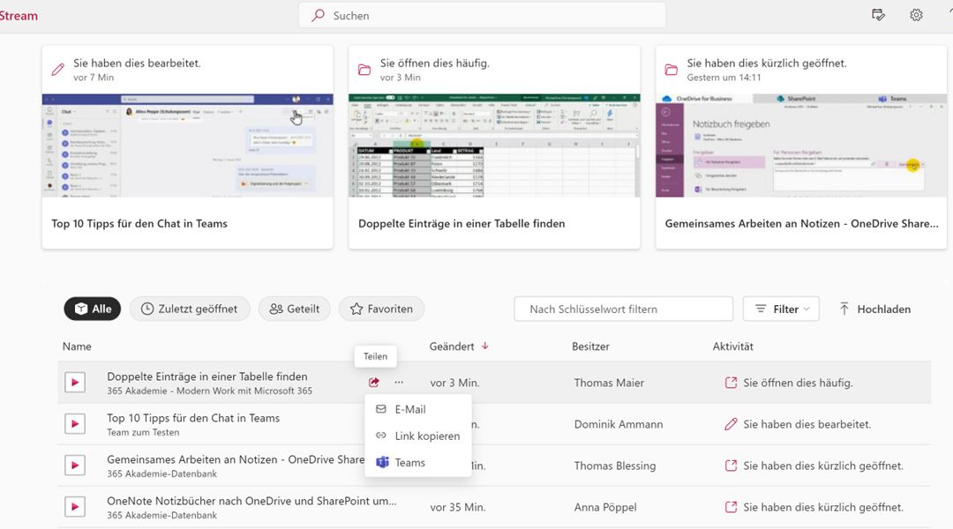Click activity icon in Anna Pöppel row
Viewport: 953px width, 529px height.
(731, 507)
